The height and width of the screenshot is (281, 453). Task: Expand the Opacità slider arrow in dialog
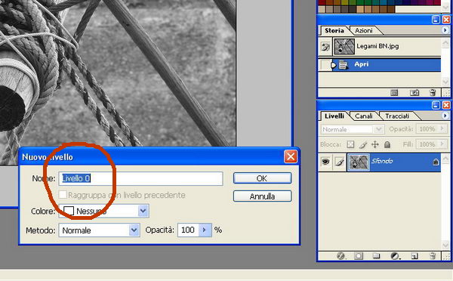(x=205, y=230)
